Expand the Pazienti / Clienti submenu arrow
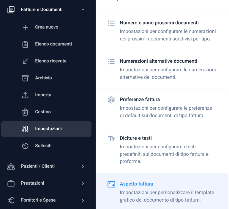 click(x=83, y=166)
